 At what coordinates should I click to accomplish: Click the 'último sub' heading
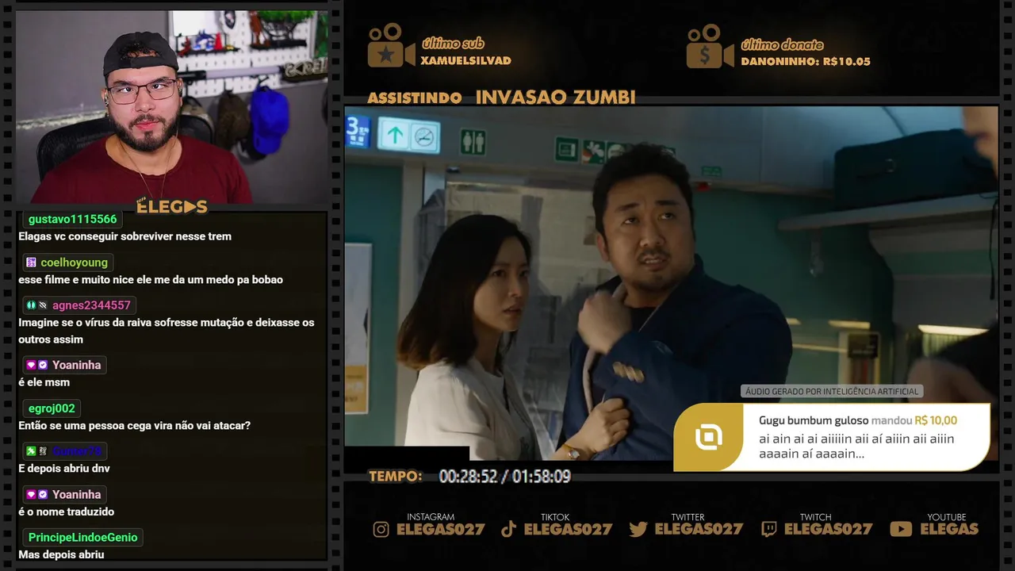pos(452,44)
